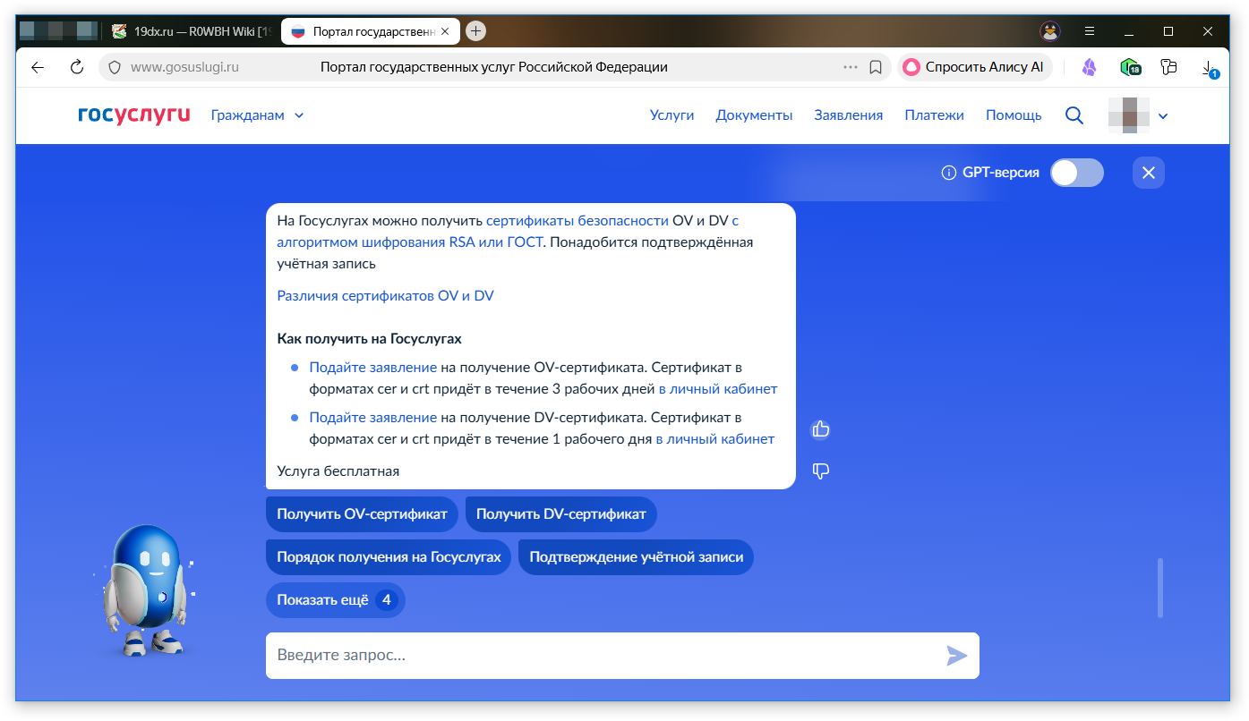Open the Услуги menu item
This screenshot has height=721, width=1249.
(672, 115)
